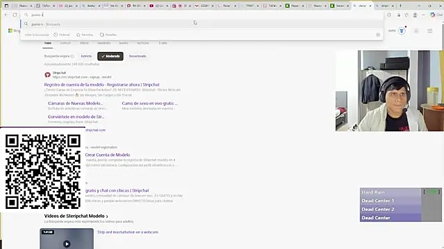Open the Historial filter in address dropdown
Screen dimensions: 444x249
click(x=62, y=35)
